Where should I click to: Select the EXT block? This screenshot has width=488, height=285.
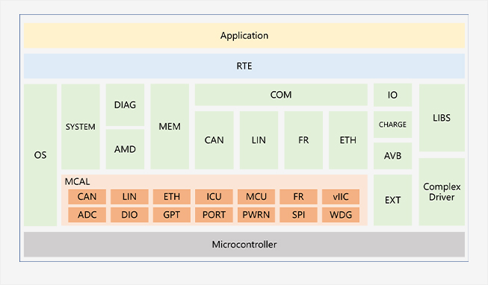pos(392,200)
